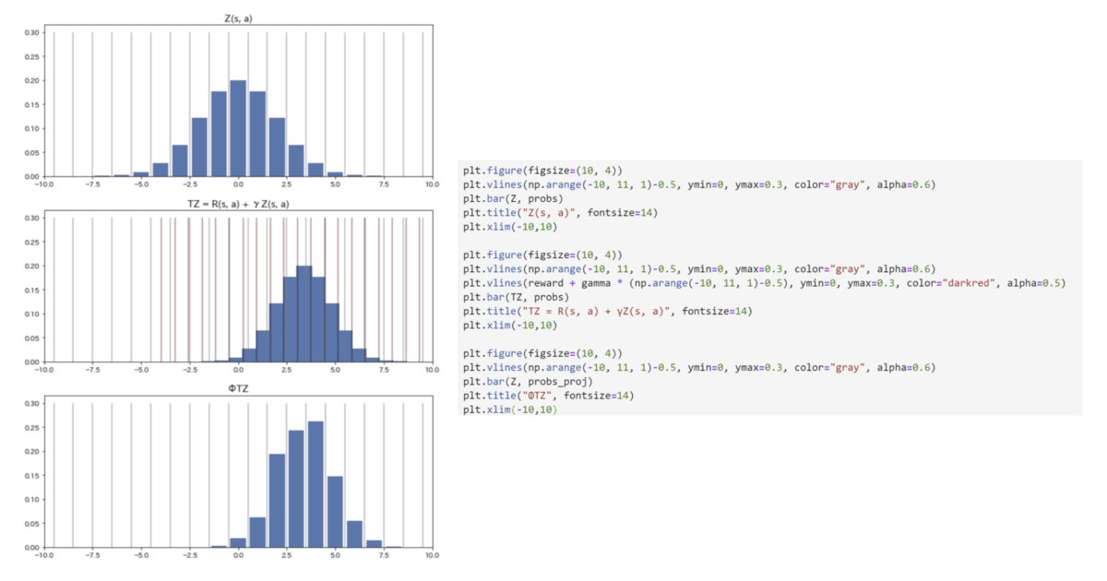The image size is (1107, 581).
Task: Click the tallest bar in the TZ histogram
Action: pyautogui.click(x=304, y=314)
